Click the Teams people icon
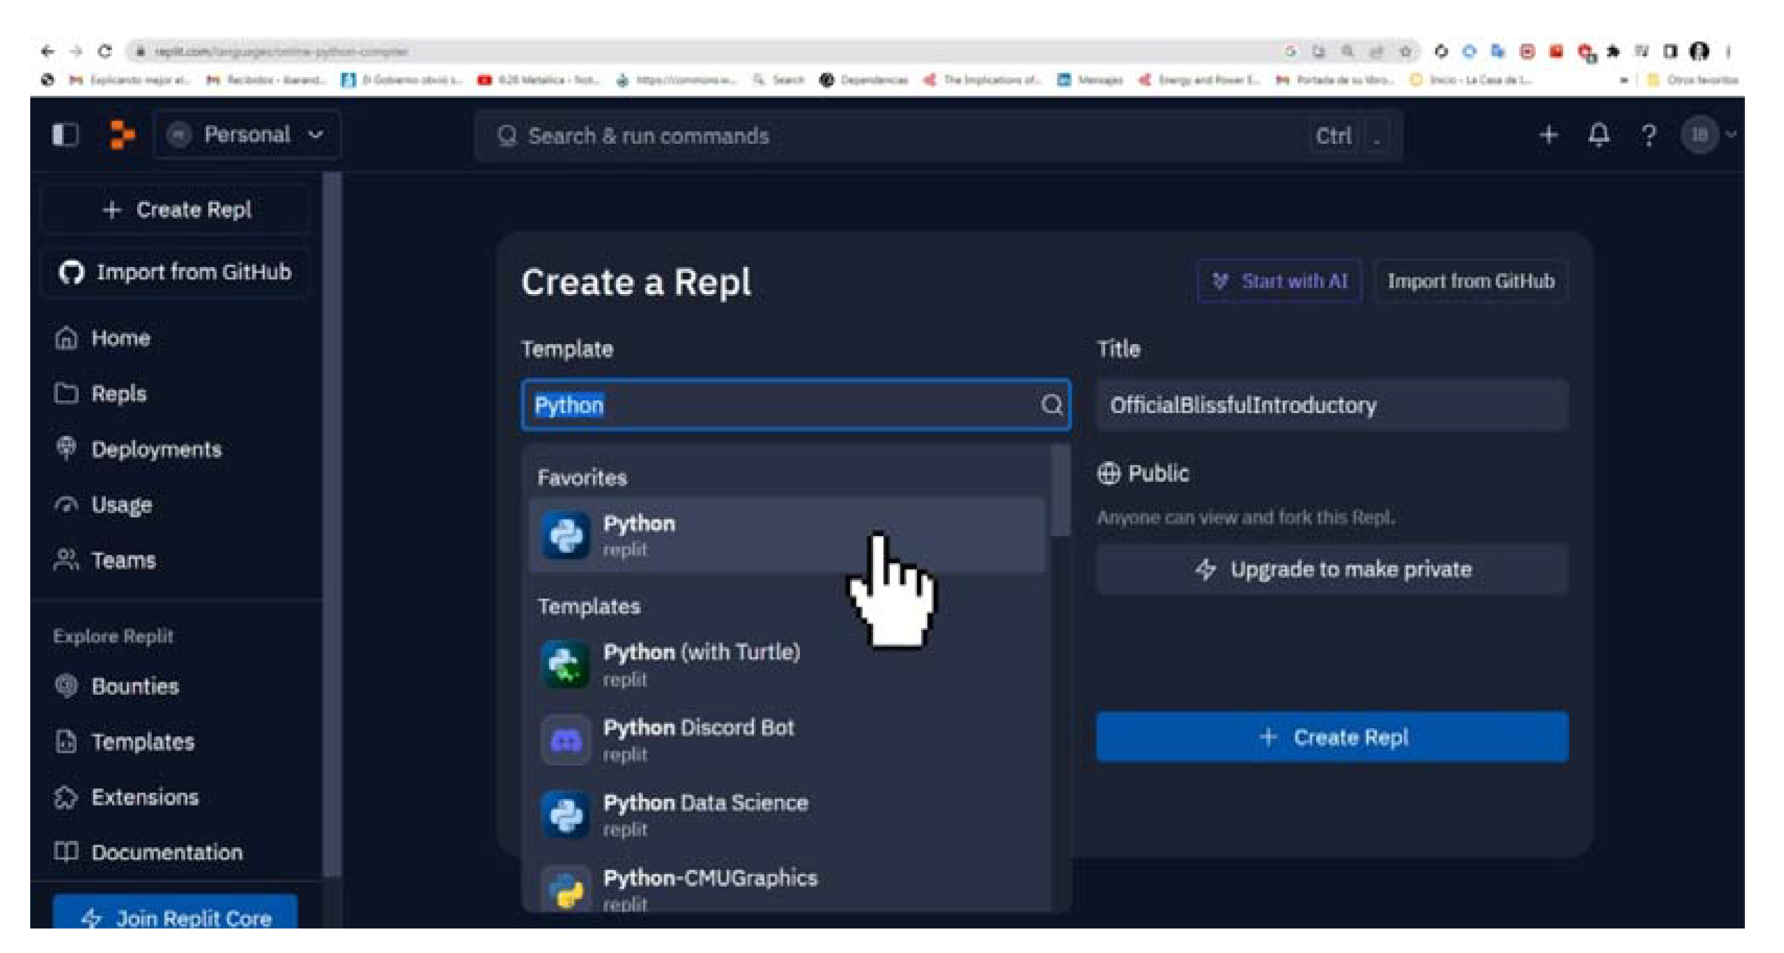 pyautogui.click(x=66, y=559)
